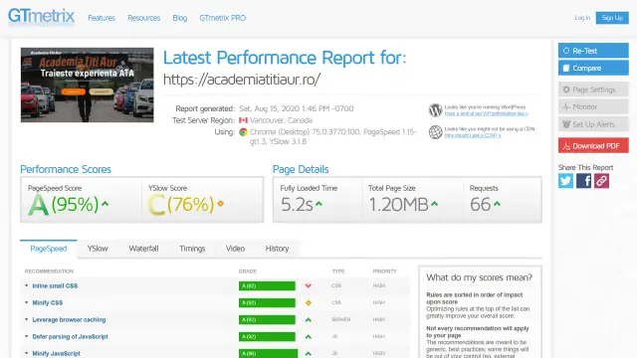
Task: Click the Log In link
Action: coord(582,18)
